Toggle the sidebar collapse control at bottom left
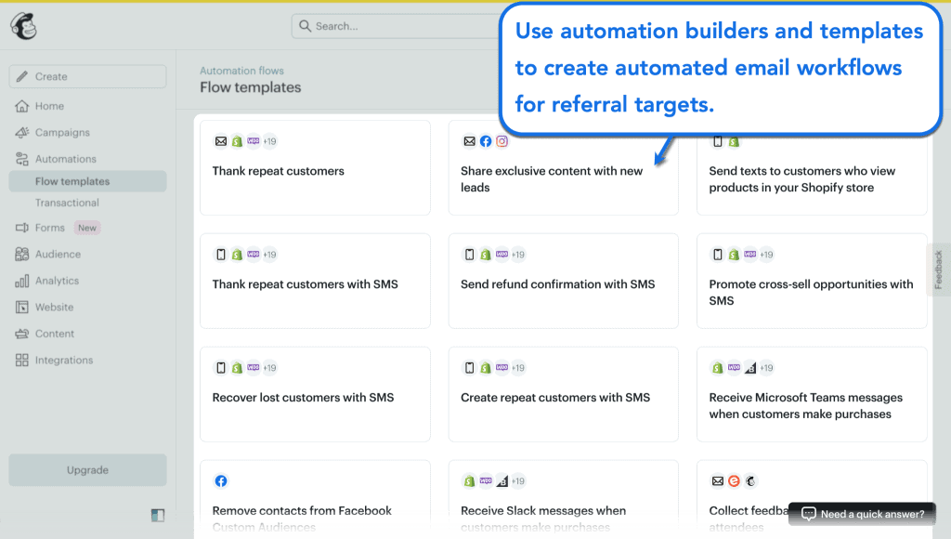951x539 pixels. pos(157,514)
